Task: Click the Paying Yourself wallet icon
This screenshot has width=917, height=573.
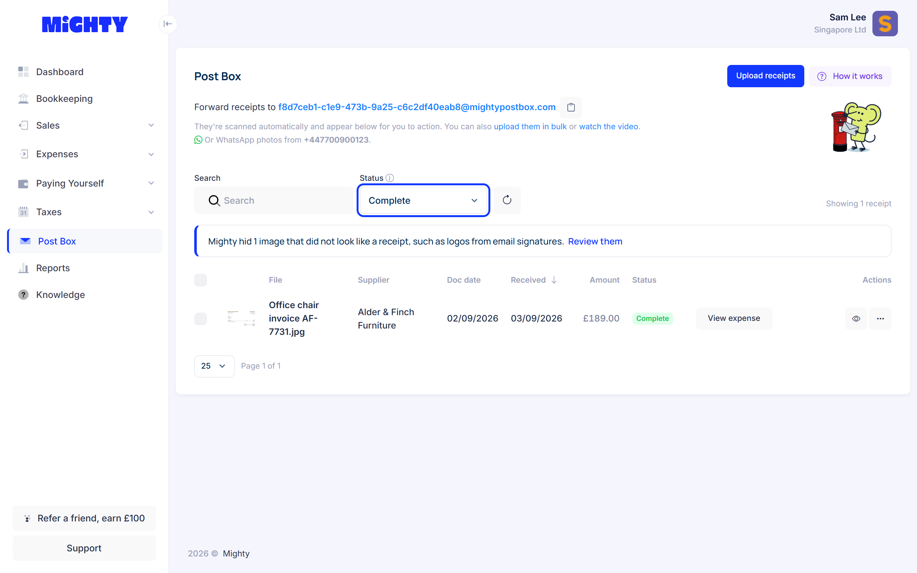Action: (24, 183)
